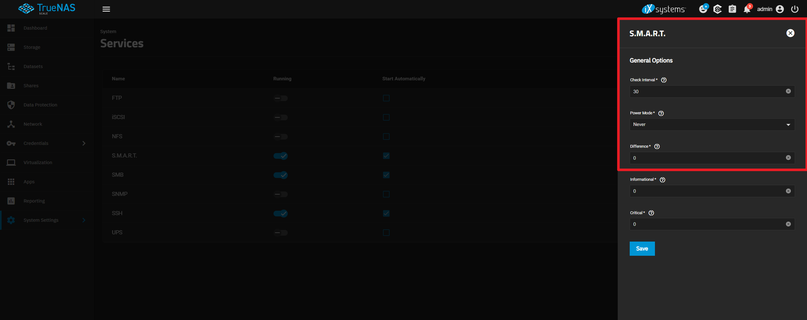Expand the Credentials submenu
The width and height of the screenshot is (807, 320).
point(84,143)
